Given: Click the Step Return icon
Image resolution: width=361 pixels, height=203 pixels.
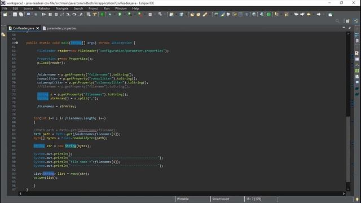Looking at the screenshot, I should 81,15.
